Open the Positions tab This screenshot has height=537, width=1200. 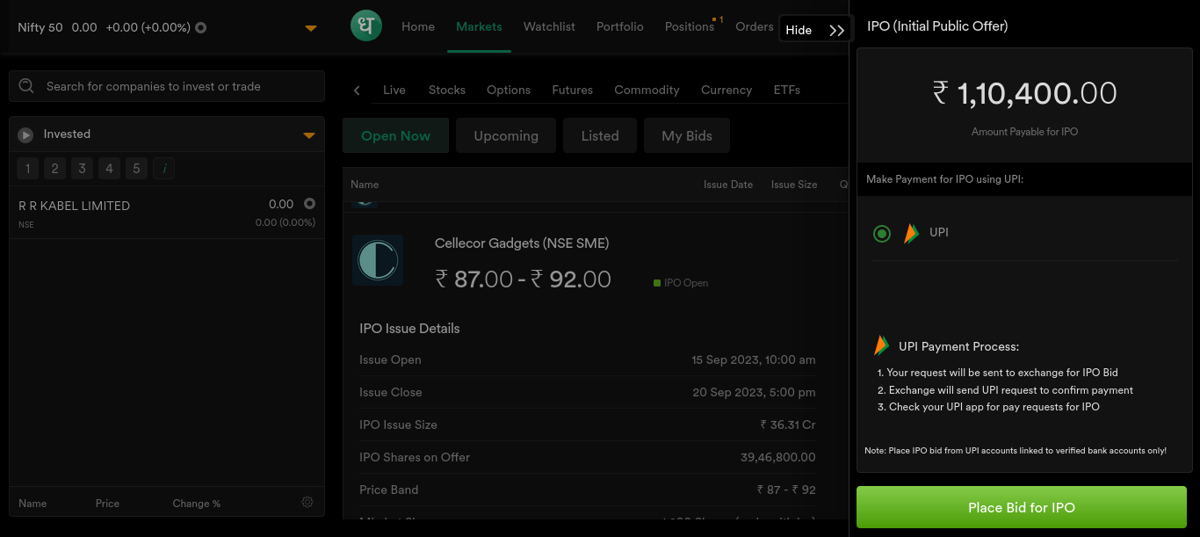690,26
